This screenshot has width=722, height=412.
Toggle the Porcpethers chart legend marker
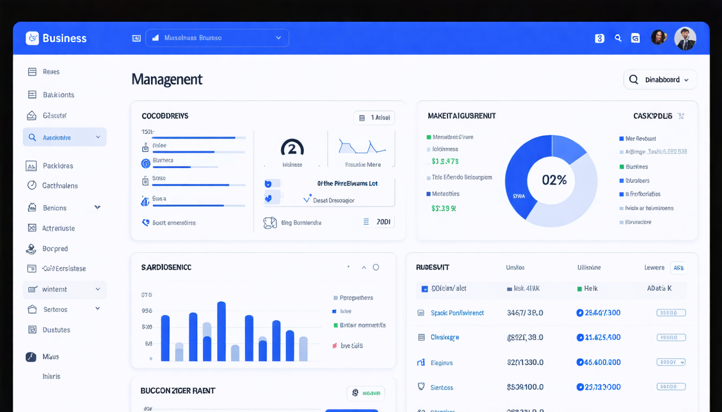coord(336,298)
